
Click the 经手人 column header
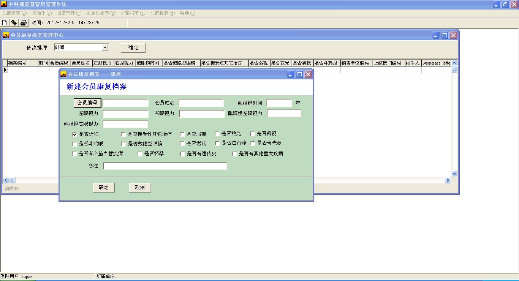(x=413, y=63)
